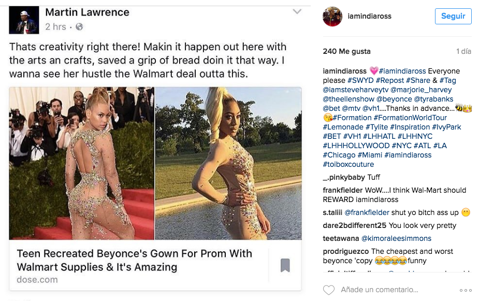Open the 240 Me gusta likes list
The height and width of the screenshot is (301, 479).
[x=346, y=51]
